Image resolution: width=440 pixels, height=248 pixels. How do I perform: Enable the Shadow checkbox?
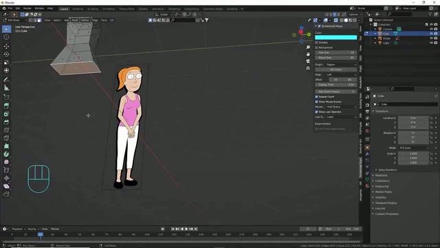316,43
